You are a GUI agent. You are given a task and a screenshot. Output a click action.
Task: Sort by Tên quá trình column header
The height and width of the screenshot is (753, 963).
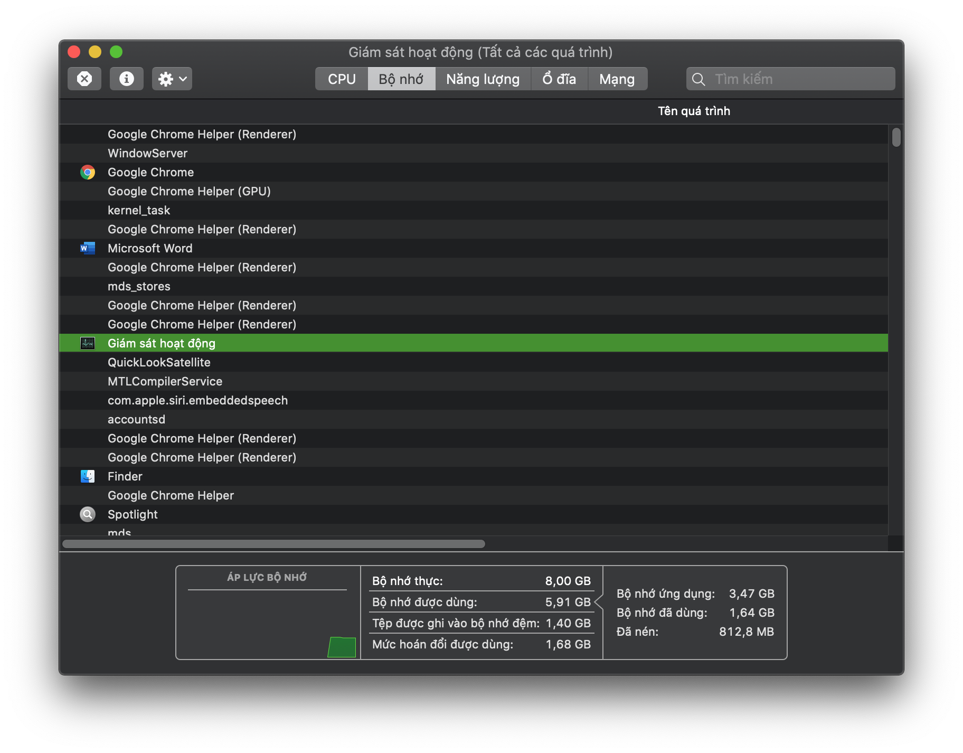tap(694, 111)
